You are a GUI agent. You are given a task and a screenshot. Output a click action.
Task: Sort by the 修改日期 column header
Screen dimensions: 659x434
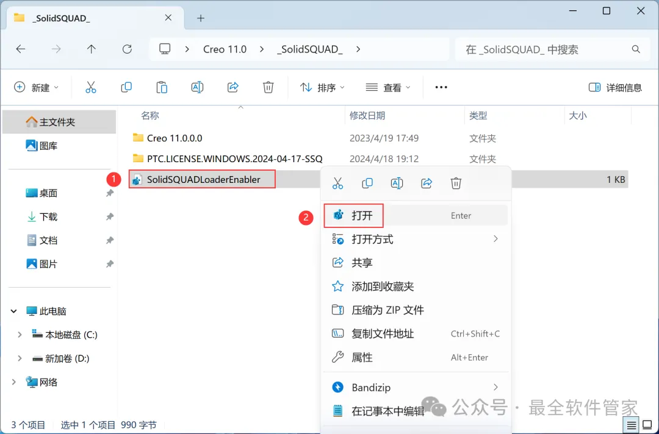(x=367, y=115)
